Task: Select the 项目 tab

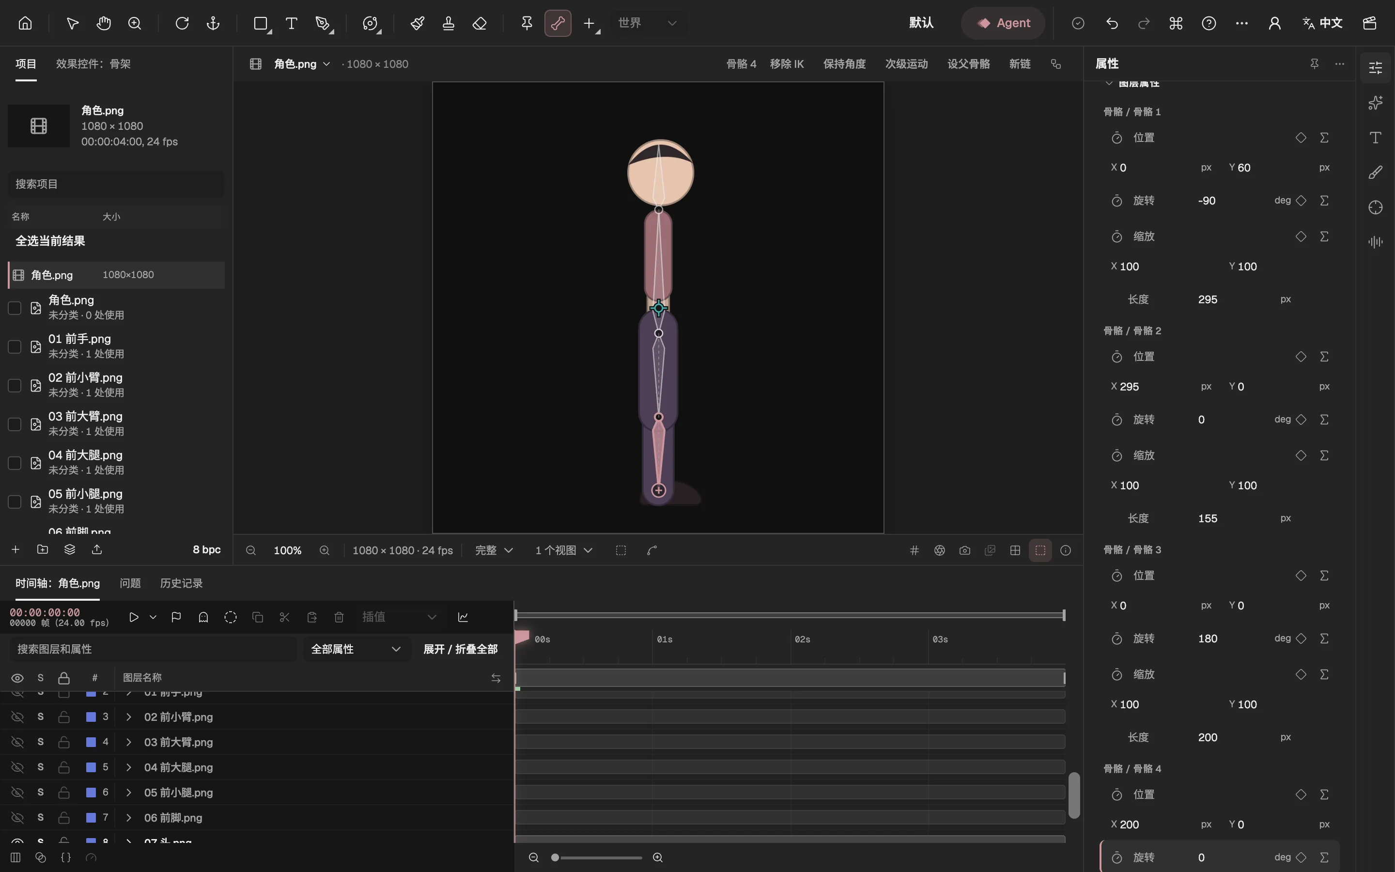Action: [26, 63]
